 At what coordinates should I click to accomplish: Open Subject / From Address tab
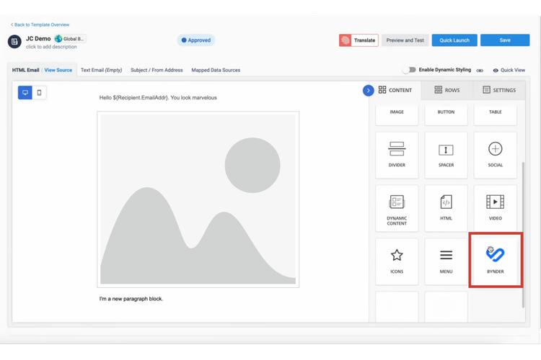point(157,70)
